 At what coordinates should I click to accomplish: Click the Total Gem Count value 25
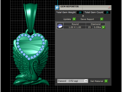click(107, 13)
